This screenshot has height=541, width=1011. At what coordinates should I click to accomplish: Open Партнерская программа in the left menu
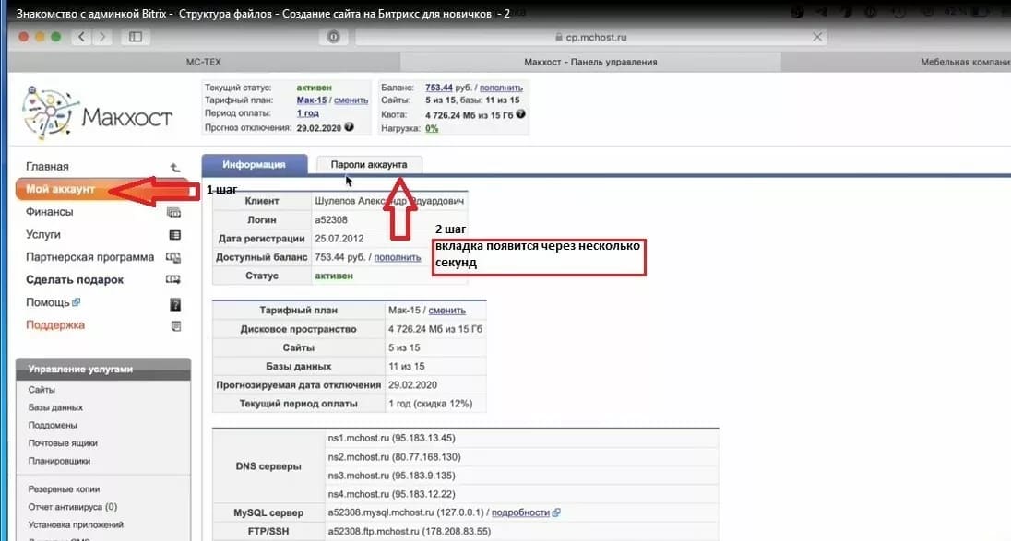[x=89, y=257]
